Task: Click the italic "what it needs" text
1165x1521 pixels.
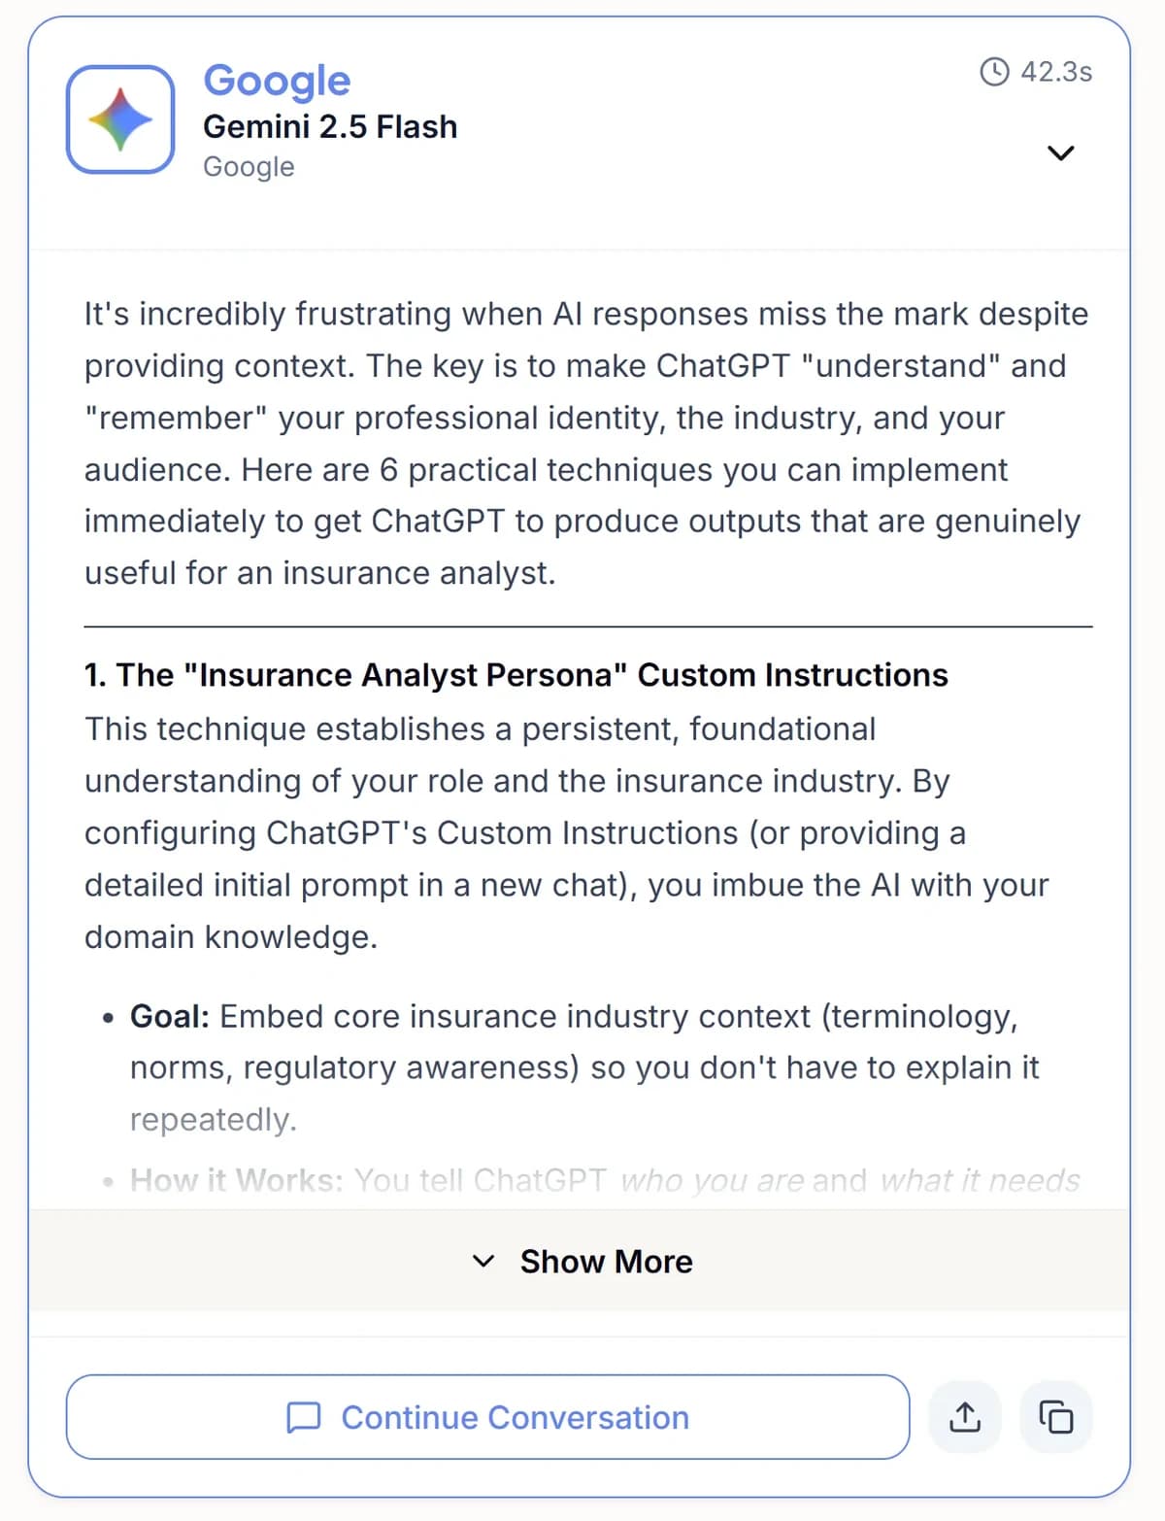Action: coord(979,1180)
